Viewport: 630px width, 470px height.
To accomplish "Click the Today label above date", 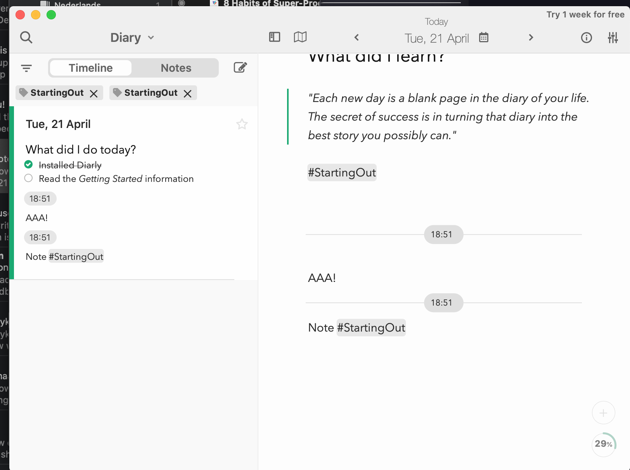I will [x=436, y=22].
